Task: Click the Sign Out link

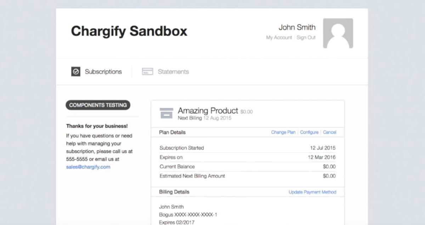Action: coord(306,37)
